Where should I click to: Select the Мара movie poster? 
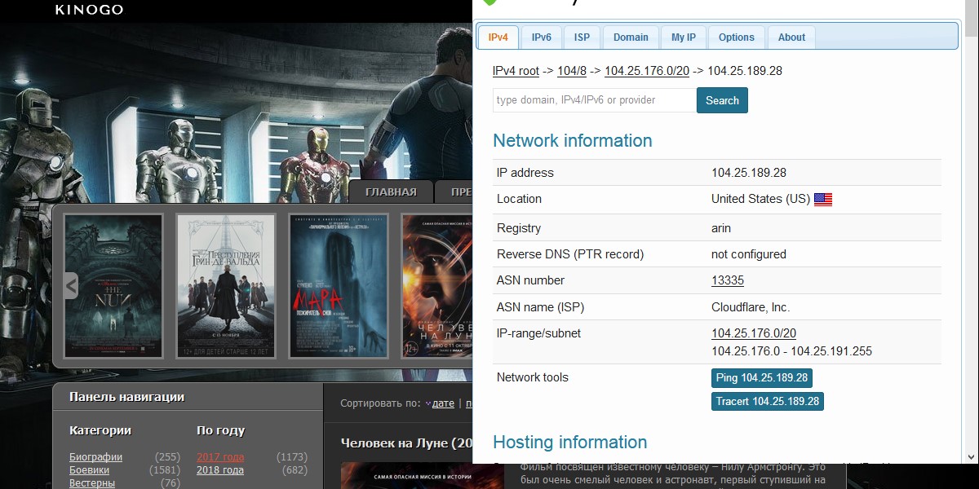tap(339, 285)
